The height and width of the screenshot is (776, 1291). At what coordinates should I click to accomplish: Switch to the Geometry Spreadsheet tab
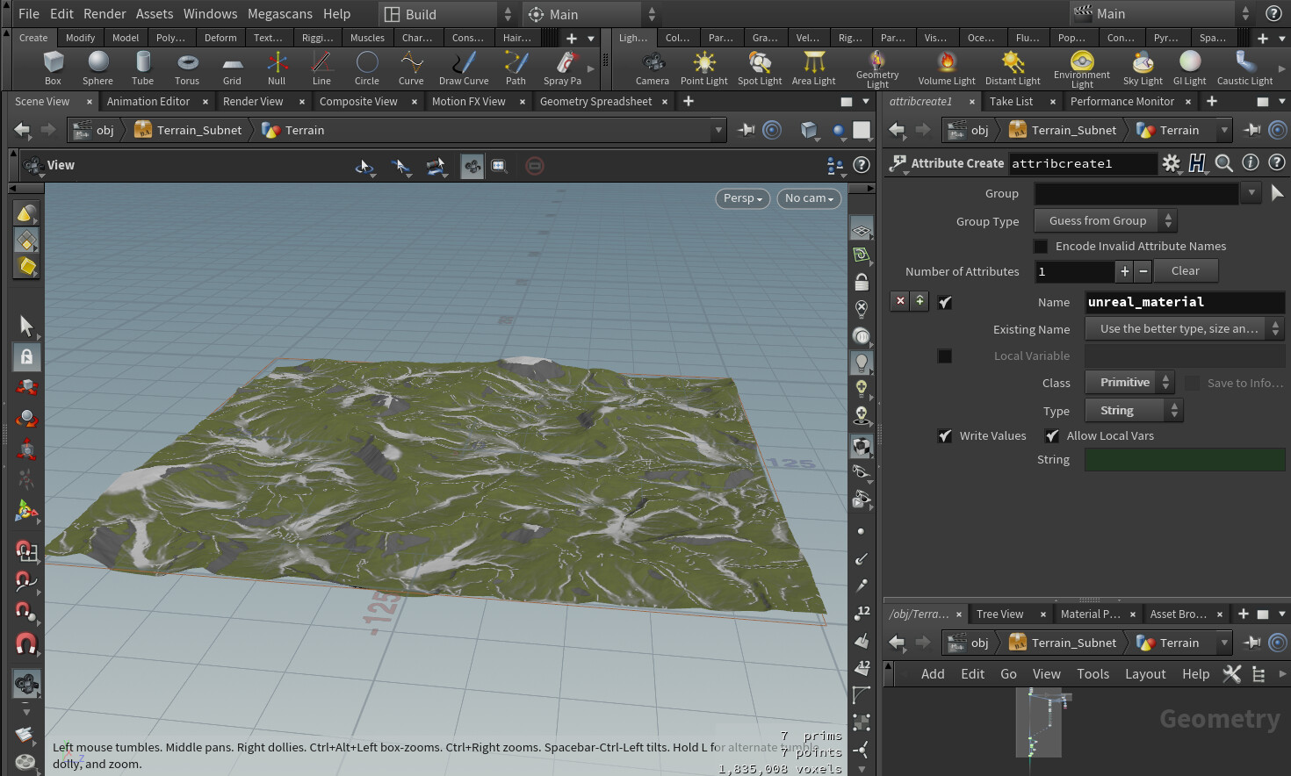(x=596, y=101)
